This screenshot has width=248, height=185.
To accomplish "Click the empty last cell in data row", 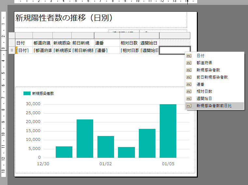I will [174, 50].
